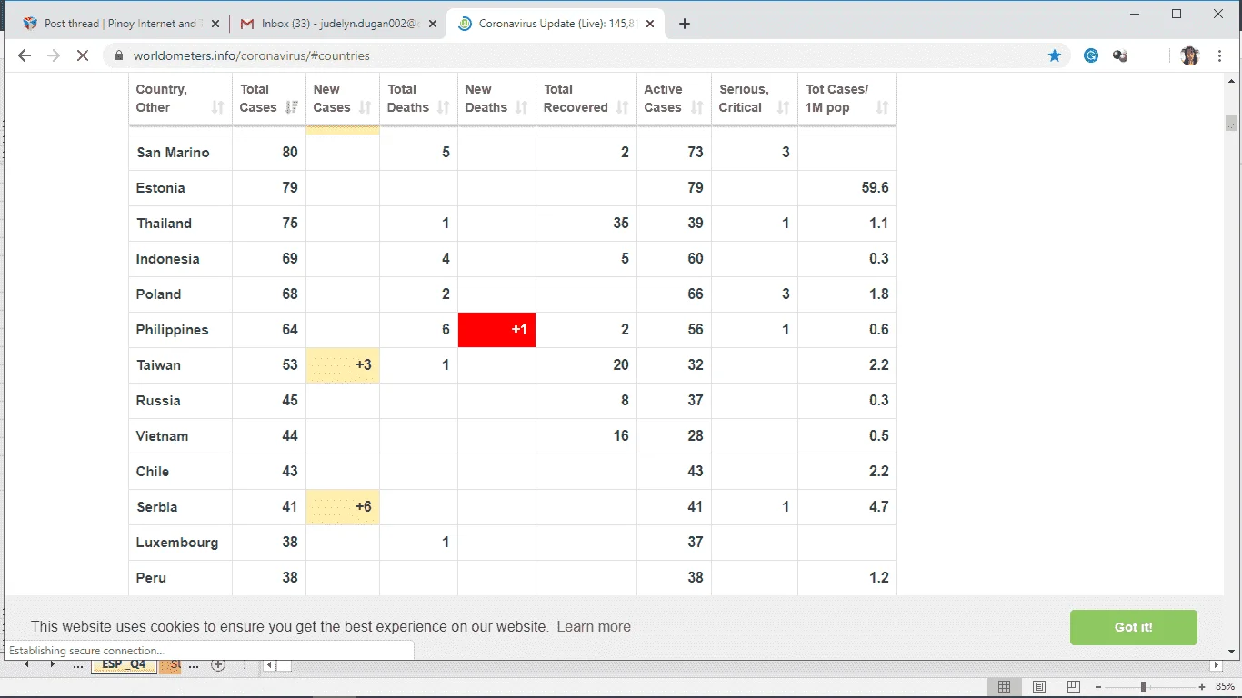Open the Chrome profile avatar
Screen dimensions: 1242x698
[x=1190, y=55]
